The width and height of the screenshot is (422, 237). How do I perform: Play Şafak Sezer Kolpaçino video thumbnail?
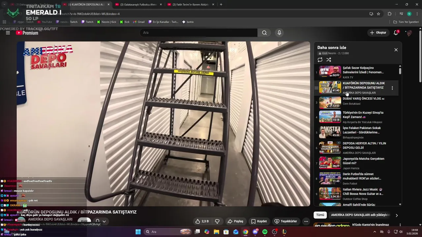click(330, 72)
